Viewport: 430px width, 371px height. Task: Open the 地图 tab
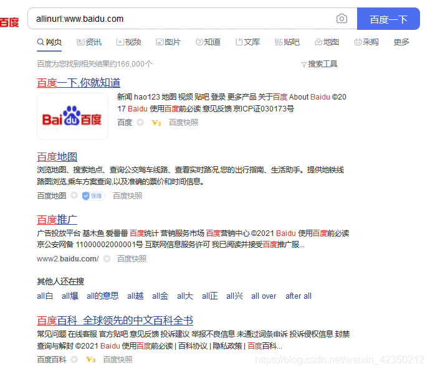point(327,42)
